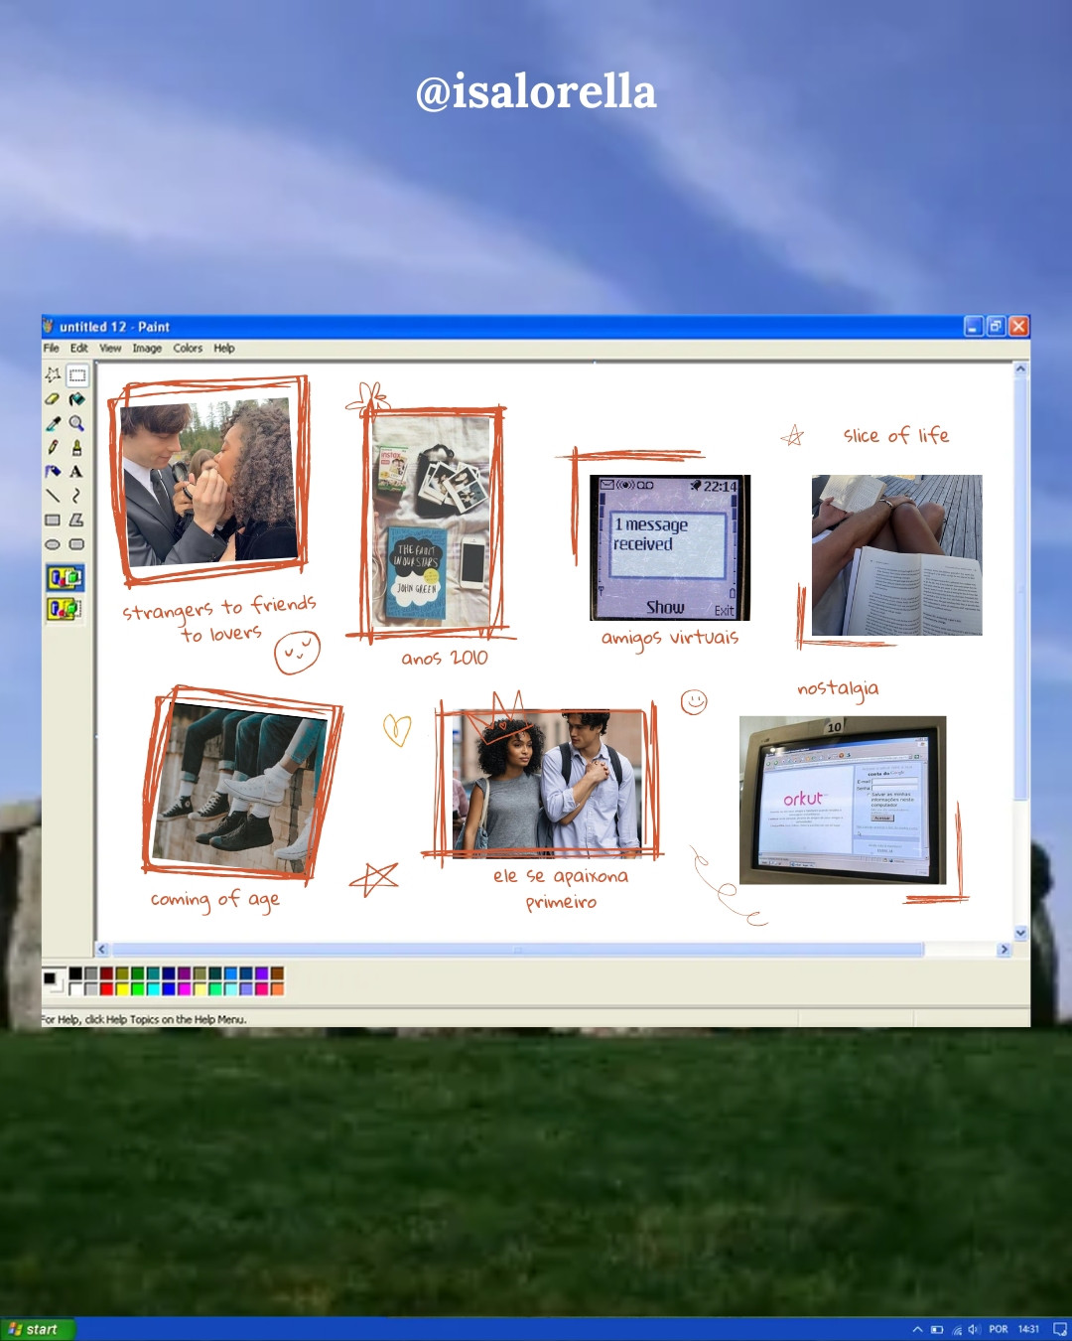Select the olive swatch next to dark red

coord(122,973)
